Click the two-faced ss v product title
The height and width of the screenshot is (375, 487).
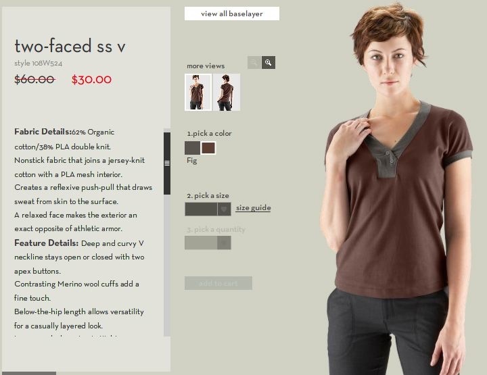70,46
